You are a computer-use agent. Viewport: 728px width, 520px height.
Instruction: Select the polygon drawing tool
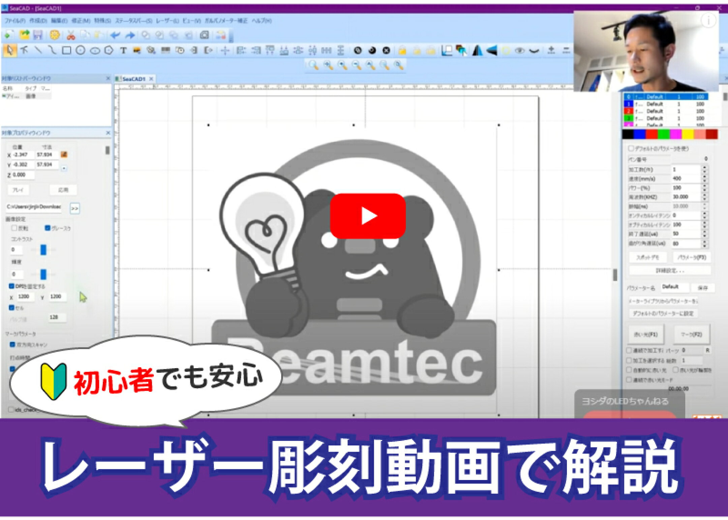[109, 50]
